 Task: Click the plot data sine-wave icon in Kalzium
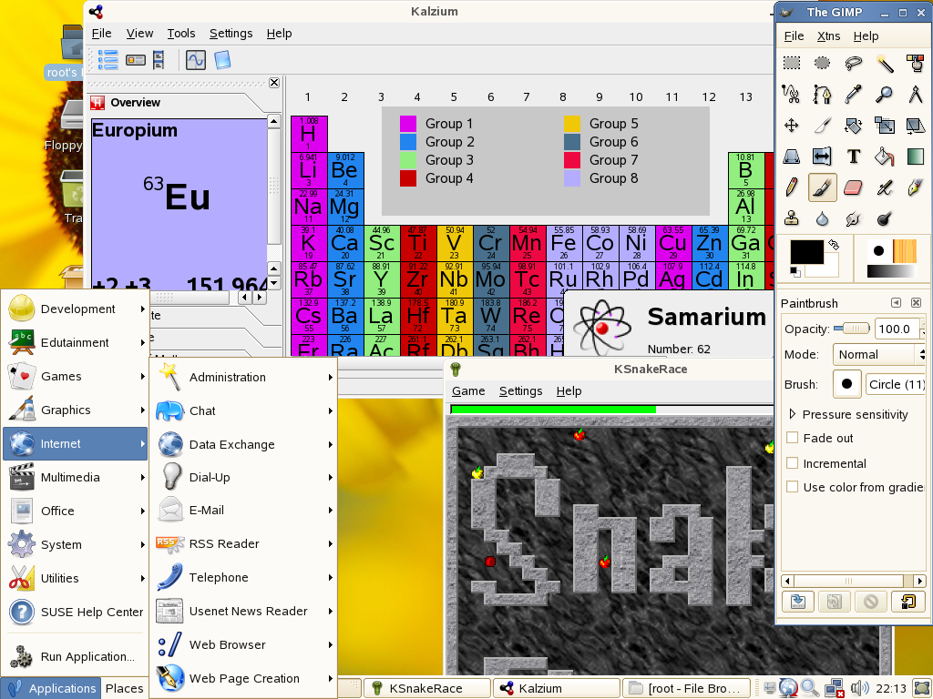click(x=195, y=60)
